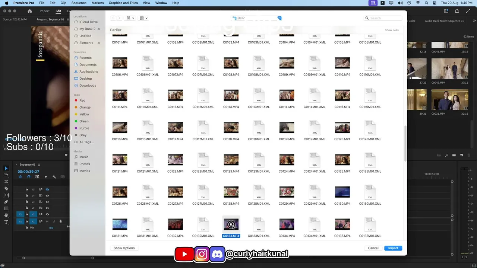477x268 pixels.
Task: Select the Pen tool
Action: pos(6,202)
